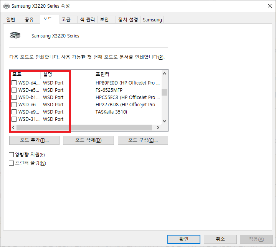
Task: Select the 포트 tab
Action: [x=50, y=19]
